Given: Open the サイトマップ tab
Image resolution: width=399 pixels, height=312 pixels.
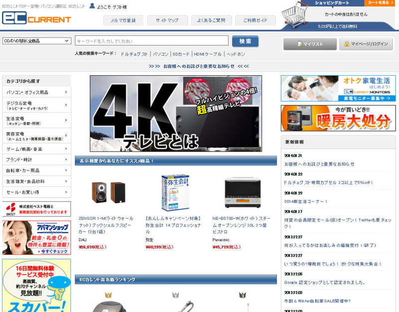Looking at the screenshot, I should click(x=167, y=20).
